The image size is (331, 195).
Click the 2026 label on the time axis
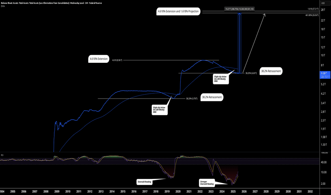coord(244,191)
